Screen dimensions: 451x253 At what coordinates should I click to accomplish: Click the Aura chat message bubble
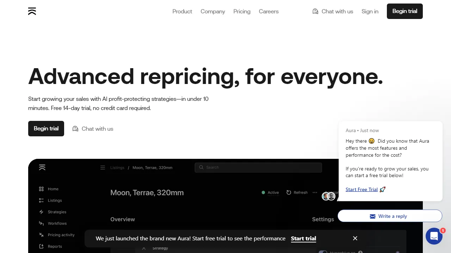(390, 161)
